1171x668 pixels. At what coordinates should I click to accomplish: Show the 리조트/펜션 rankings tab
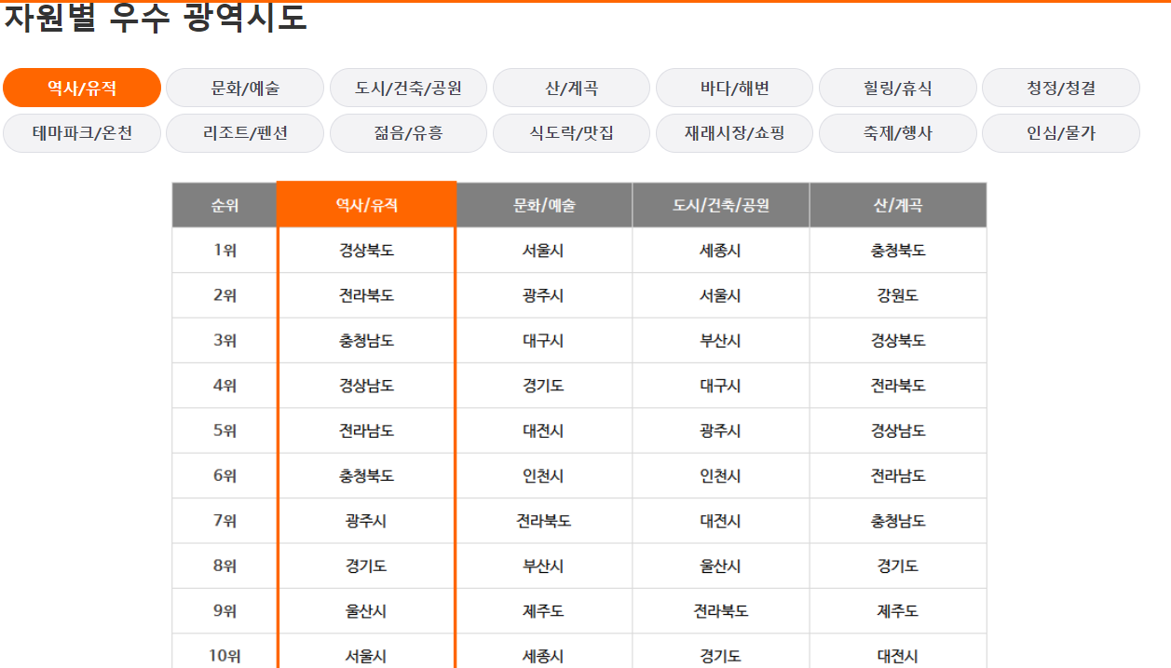coord(245,133)
